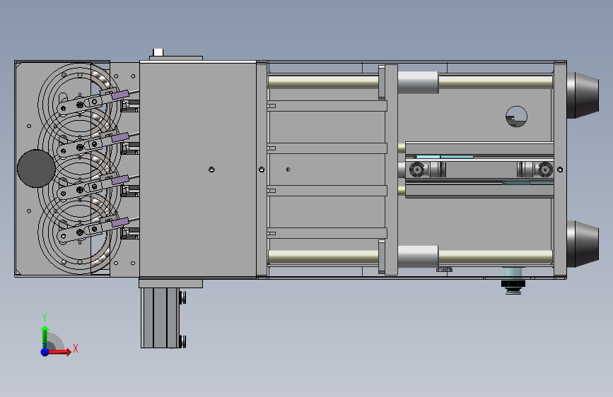This screenshot has height=397, width=613.
Task: Select the circular hole in the right panel
Action: pyautogui.click(x=516, y=117)
